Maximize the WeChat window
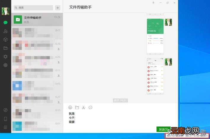The height and width of the screenshot is (139, 210). point(167,3)
